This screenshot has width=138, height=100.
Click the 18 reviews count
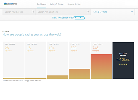(29, 48)
